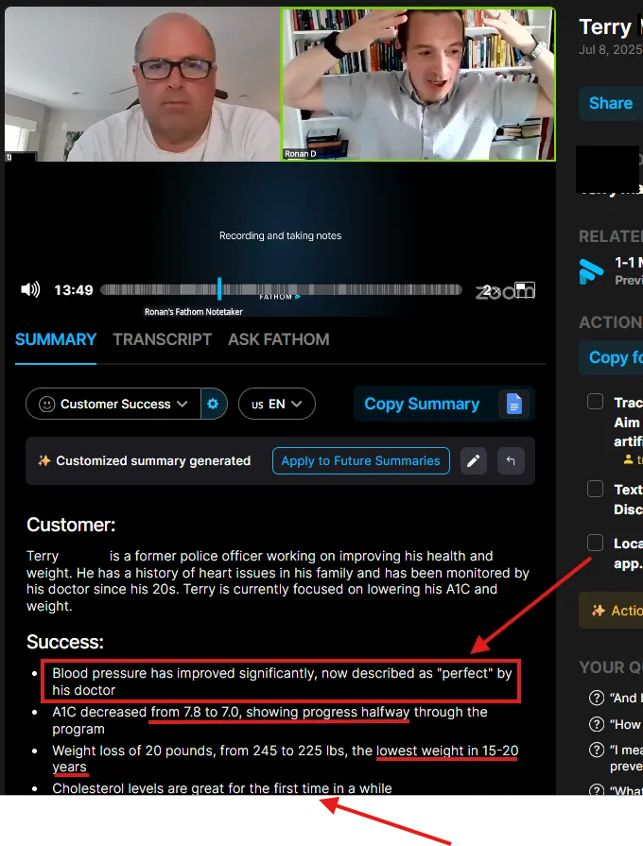
Task: Check the Trac Aim action item checkbox
Action: (x=595, y=402)
